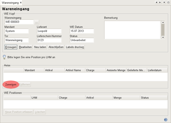Click Charge column header in WE Positionen
The height and width of the screenshot is (123, 171).
click(x=72, y=98)
